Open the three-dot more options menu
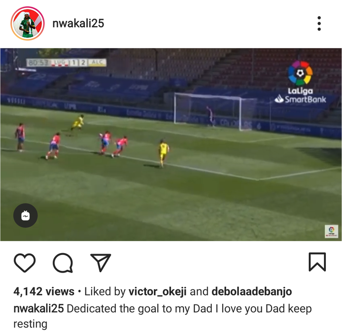The image size is (342, 333). coord(319,23)
